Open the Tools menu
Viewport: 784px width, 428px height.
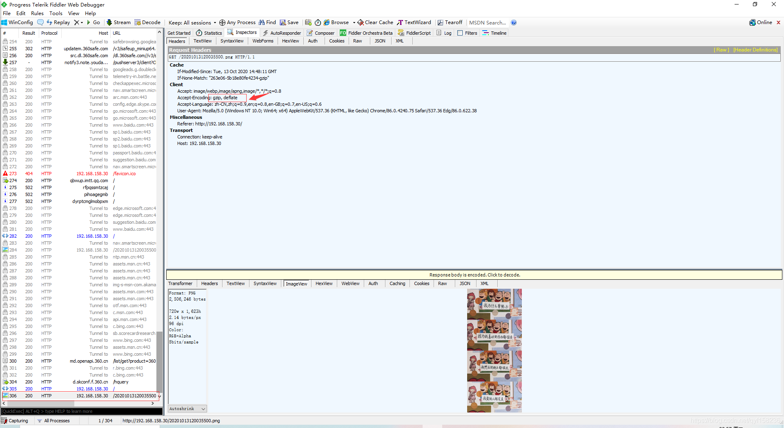[56, 13]
